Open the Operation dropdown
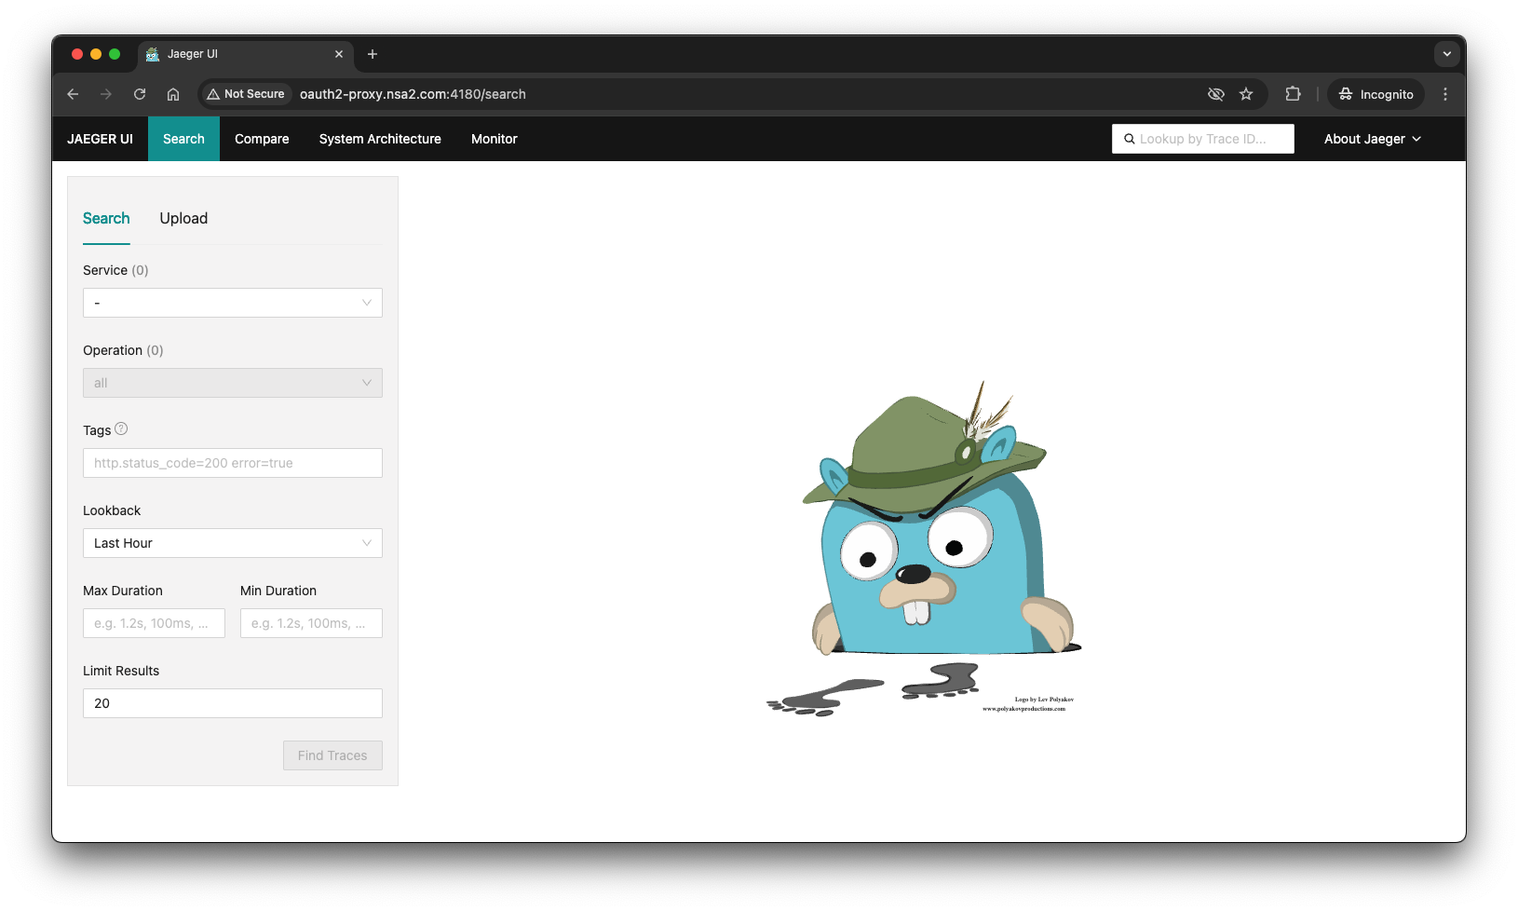Image resolution: width=1518 pixels, height=911 pixels. click(233, 383)
